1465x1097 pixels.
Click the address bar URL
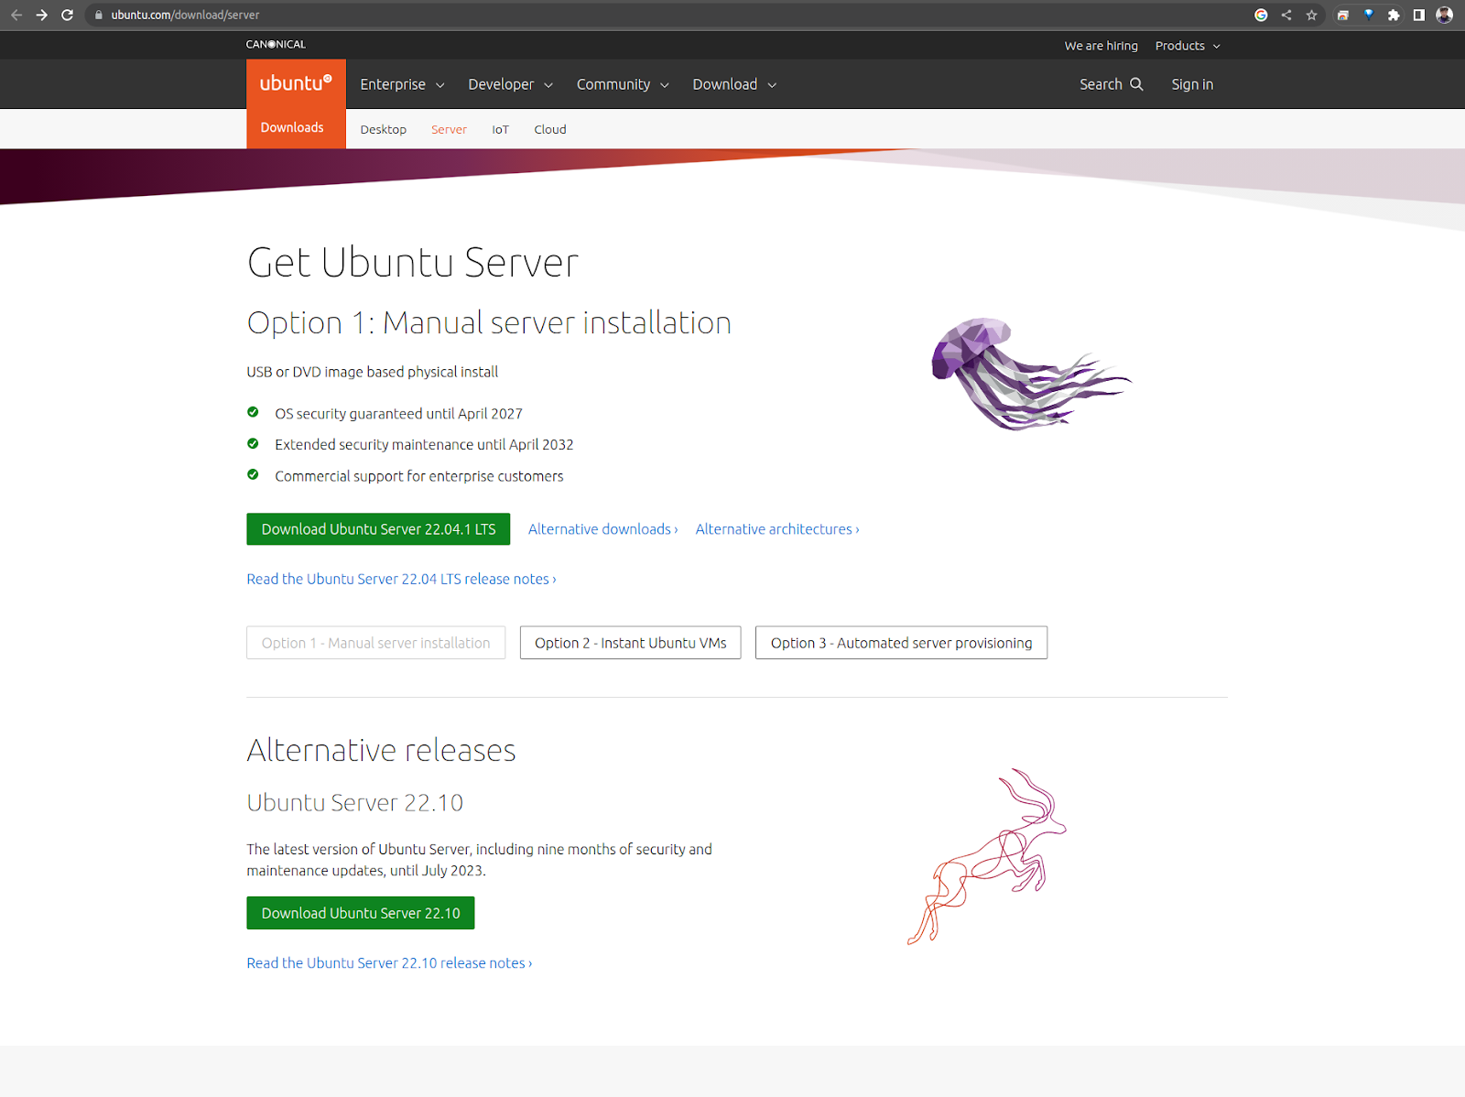pyautogui.click(x=185, y=15)
